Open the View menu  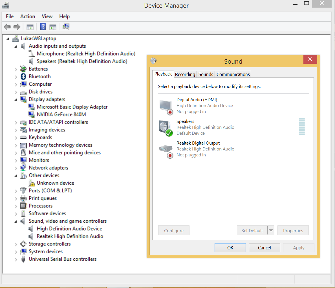[47, 16]
